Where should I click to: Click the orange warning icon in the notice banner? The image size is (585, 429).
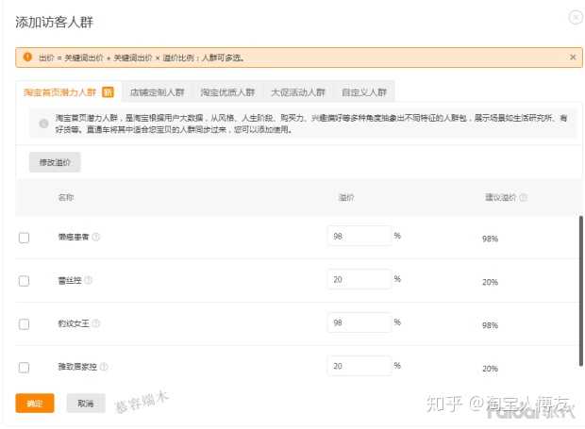[28, 58]
